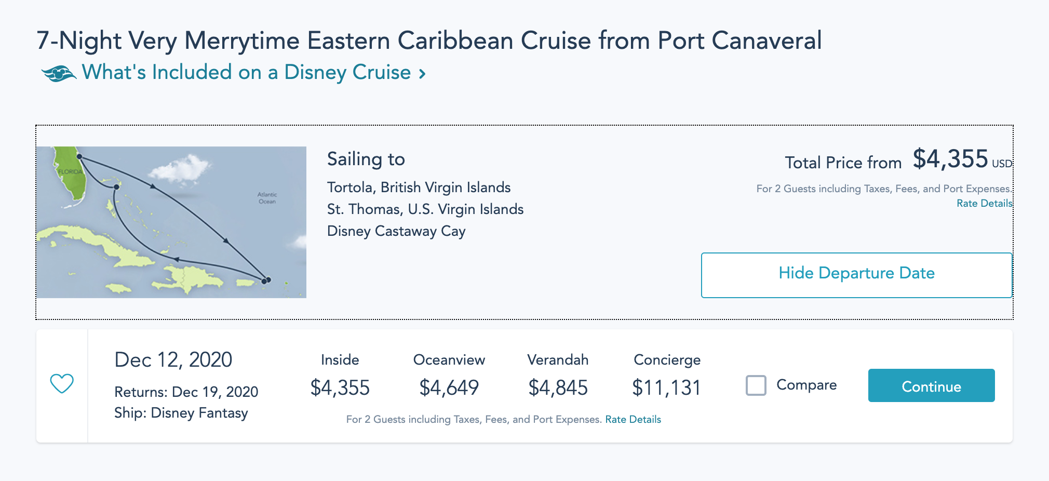1049x481 pixels.
Task: Tick the Compare checkbox
Action: point(756,385)
